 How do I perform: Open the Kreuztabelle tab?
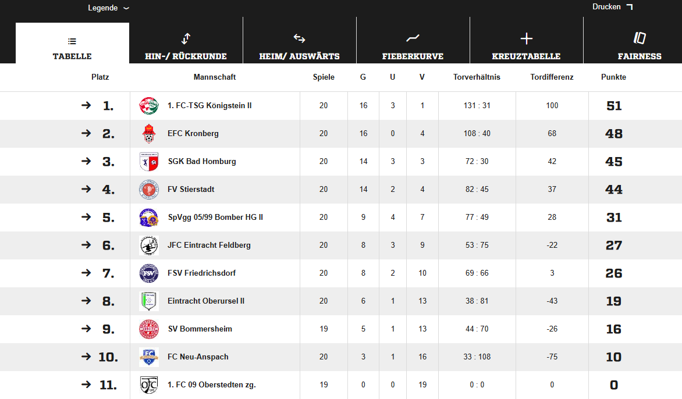point(526,46)
